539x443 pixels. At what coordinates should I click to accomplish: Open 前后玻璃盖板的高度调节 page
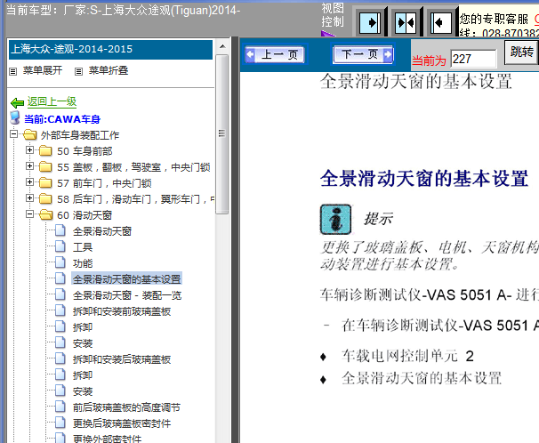pos(126,407)
